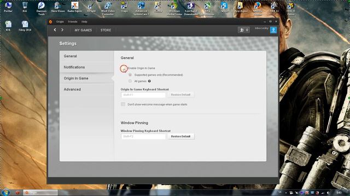Restore Default for Origin In Game shortcut

tap(180, 95)
